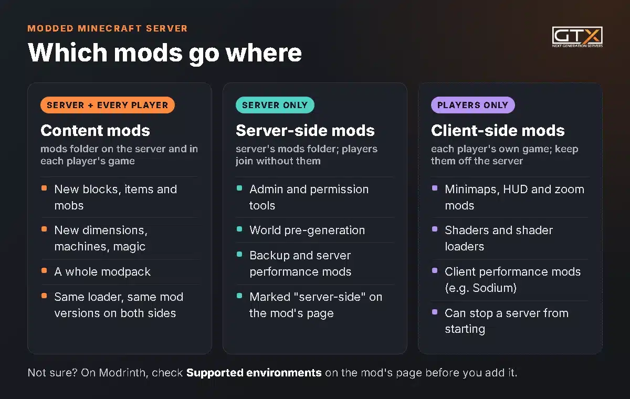Select 'New dimensions, machines, magic' row
This screenshot has width=630, height=399.
tap(119, 238)
